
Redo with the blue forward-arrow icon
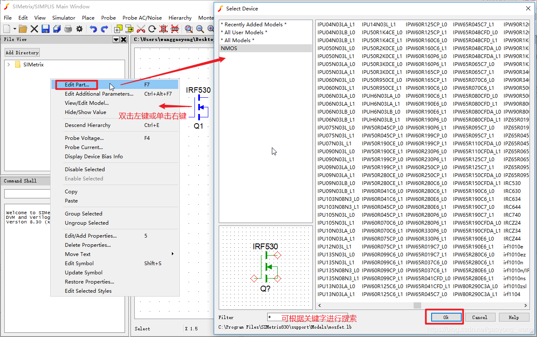105,29
